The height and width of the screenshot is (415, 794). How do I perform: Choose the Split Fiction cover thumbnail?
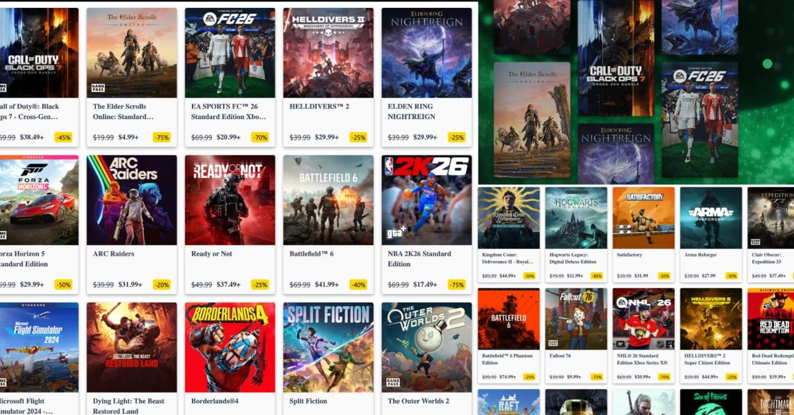328,348
